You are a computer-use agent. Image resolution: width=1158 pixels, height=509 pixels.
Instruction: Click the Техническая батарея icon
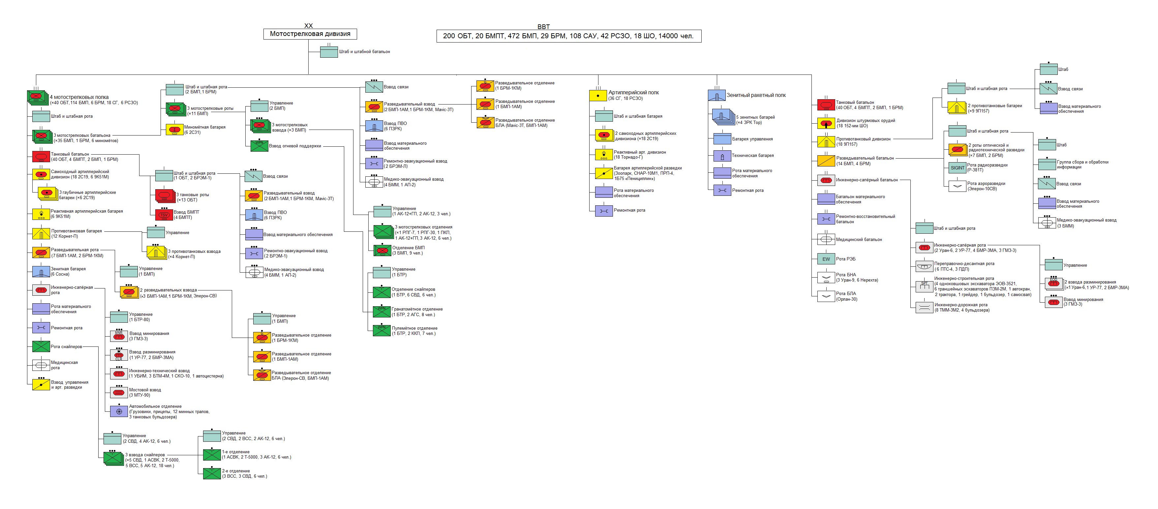click(x=722, y=156)
